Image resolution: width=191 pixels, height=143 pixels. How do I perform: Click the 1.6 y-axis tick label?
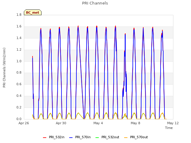(x=19, y=26)
